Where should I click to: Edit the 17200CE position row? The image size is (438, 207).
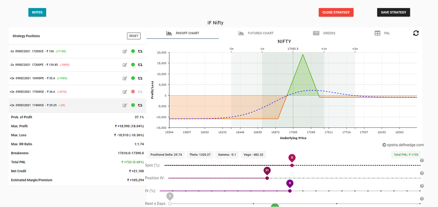pyautogui.click(x=124, y=51)
